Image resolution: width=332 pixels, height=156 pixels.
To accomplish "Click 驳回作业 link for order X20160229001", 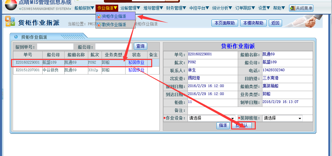I will tap(137, 62).
